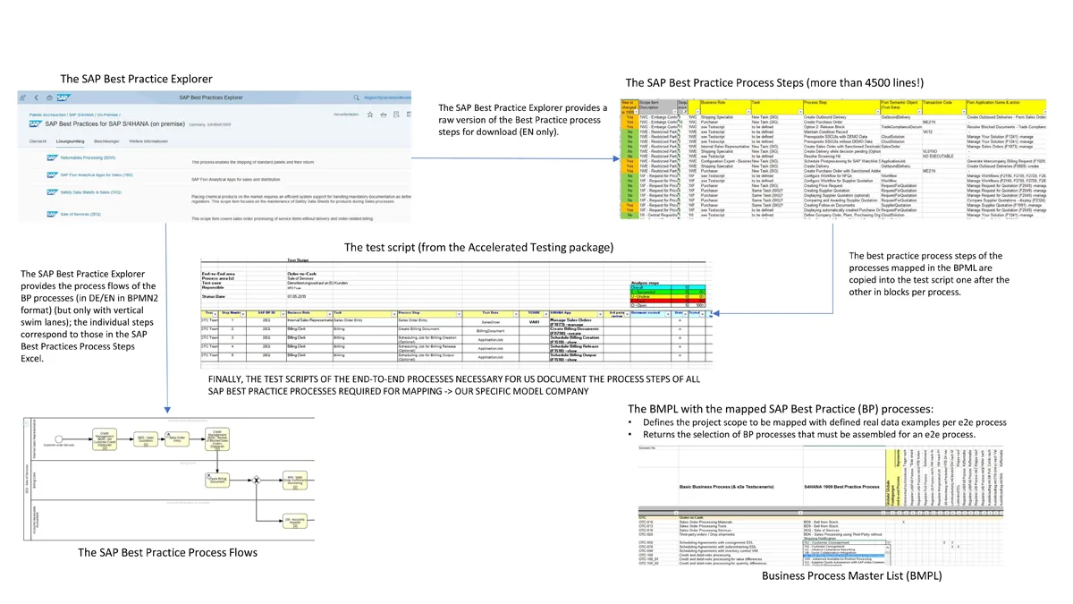Select 'Create Outbound Delivery' process step cell
Viewport: 1073px width, 604px height.
(841, 117)
